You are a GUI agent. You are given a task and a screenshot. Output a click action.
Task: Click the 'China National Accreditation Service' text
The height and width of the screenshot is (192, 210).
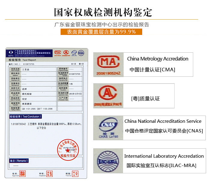coord(163,121)
